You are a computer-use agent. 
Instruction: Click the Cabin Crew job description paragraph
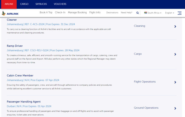(59, 87)
